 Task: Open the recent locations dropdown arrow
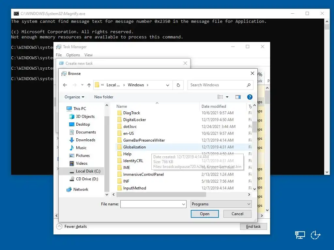(82, 85)
